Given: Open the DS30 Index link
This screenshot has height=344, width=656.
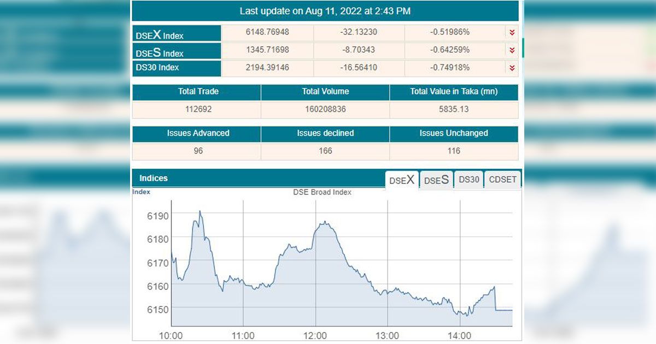Looking at the screenshot, I should (x=157, y=68).
